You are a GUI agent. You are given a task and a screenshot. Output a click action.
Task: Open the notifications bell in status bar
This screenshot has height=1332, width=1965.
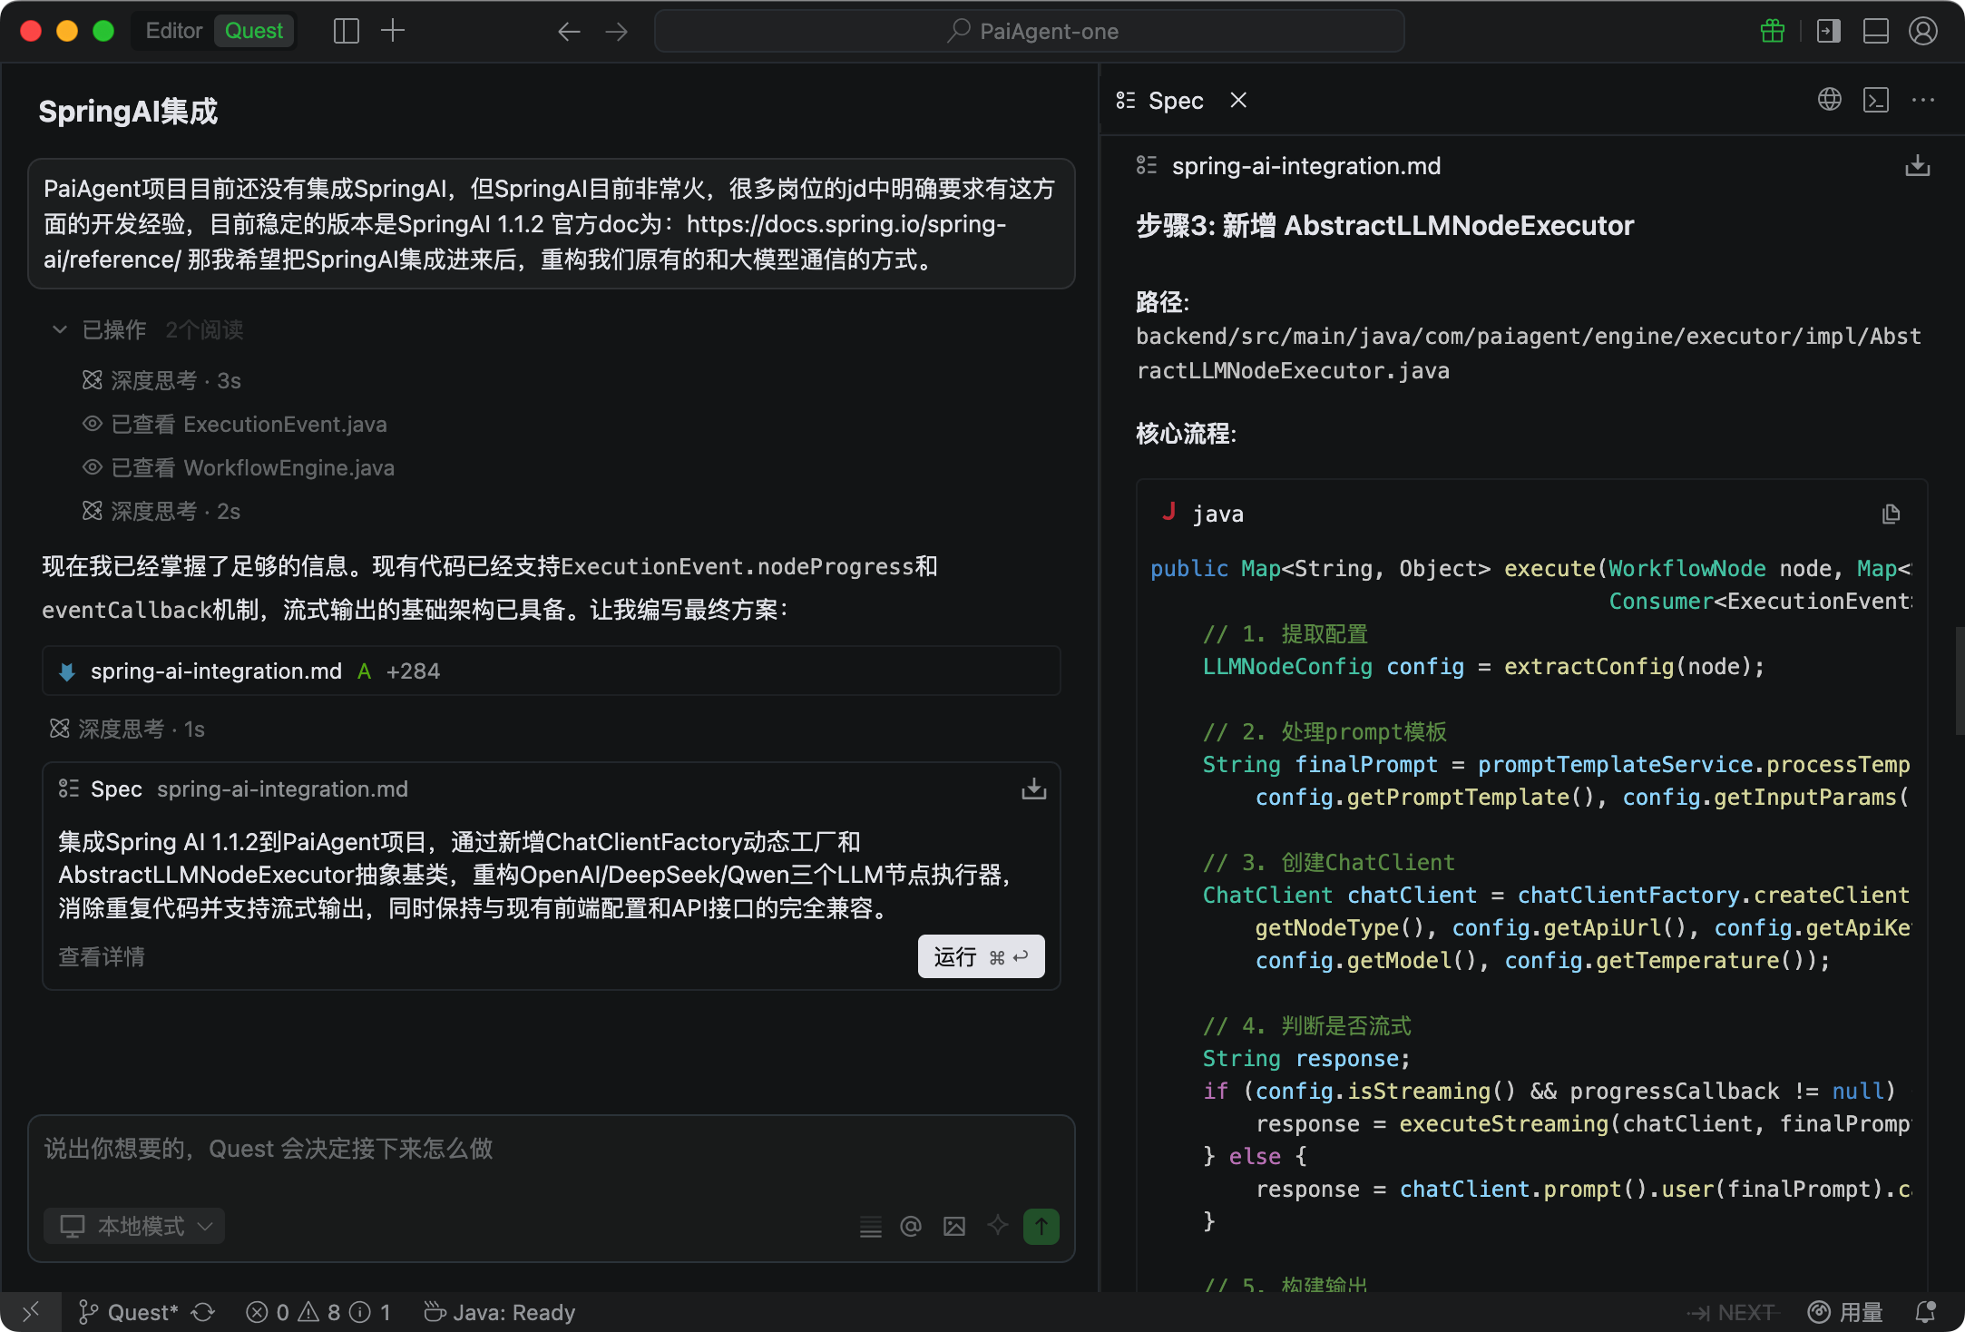click(x=1924, y=1312)
